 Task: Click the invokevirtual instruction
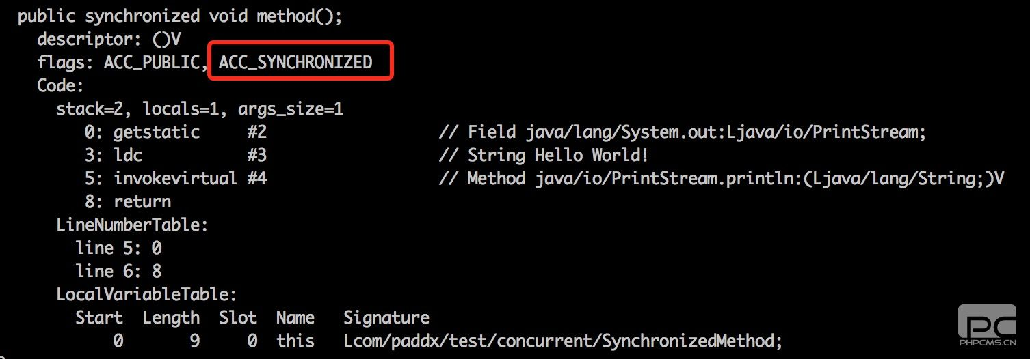coord(175,179)
